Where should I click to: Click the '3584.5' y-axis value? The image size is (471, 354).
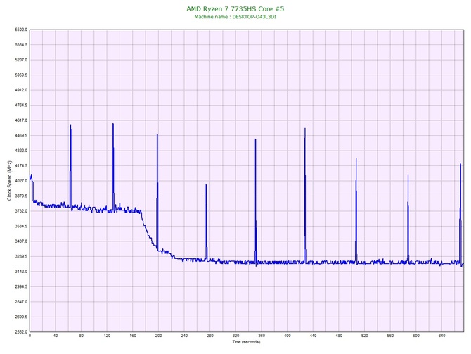pyautogui.click(x=21, y=226)
